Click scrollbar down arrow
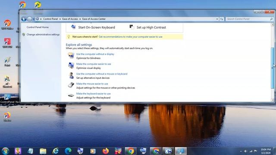Viewport: 276px width, 155px height. 273,100
